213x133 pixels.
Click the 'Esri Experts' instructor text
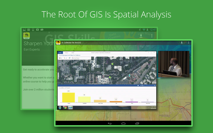tap(32, 49)
